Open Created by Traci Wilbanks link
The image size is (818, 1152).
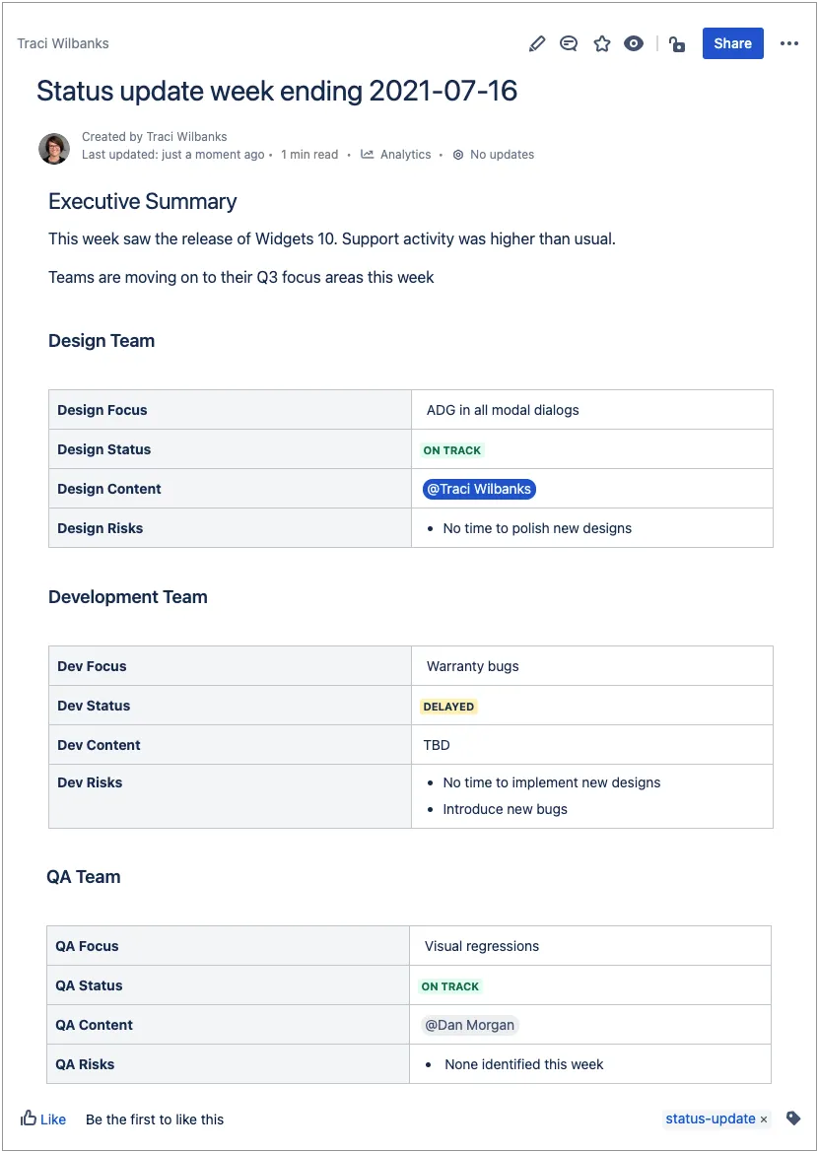155,137
